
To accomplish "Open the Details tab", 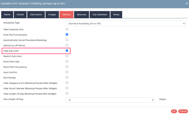I will coord(20,14).
